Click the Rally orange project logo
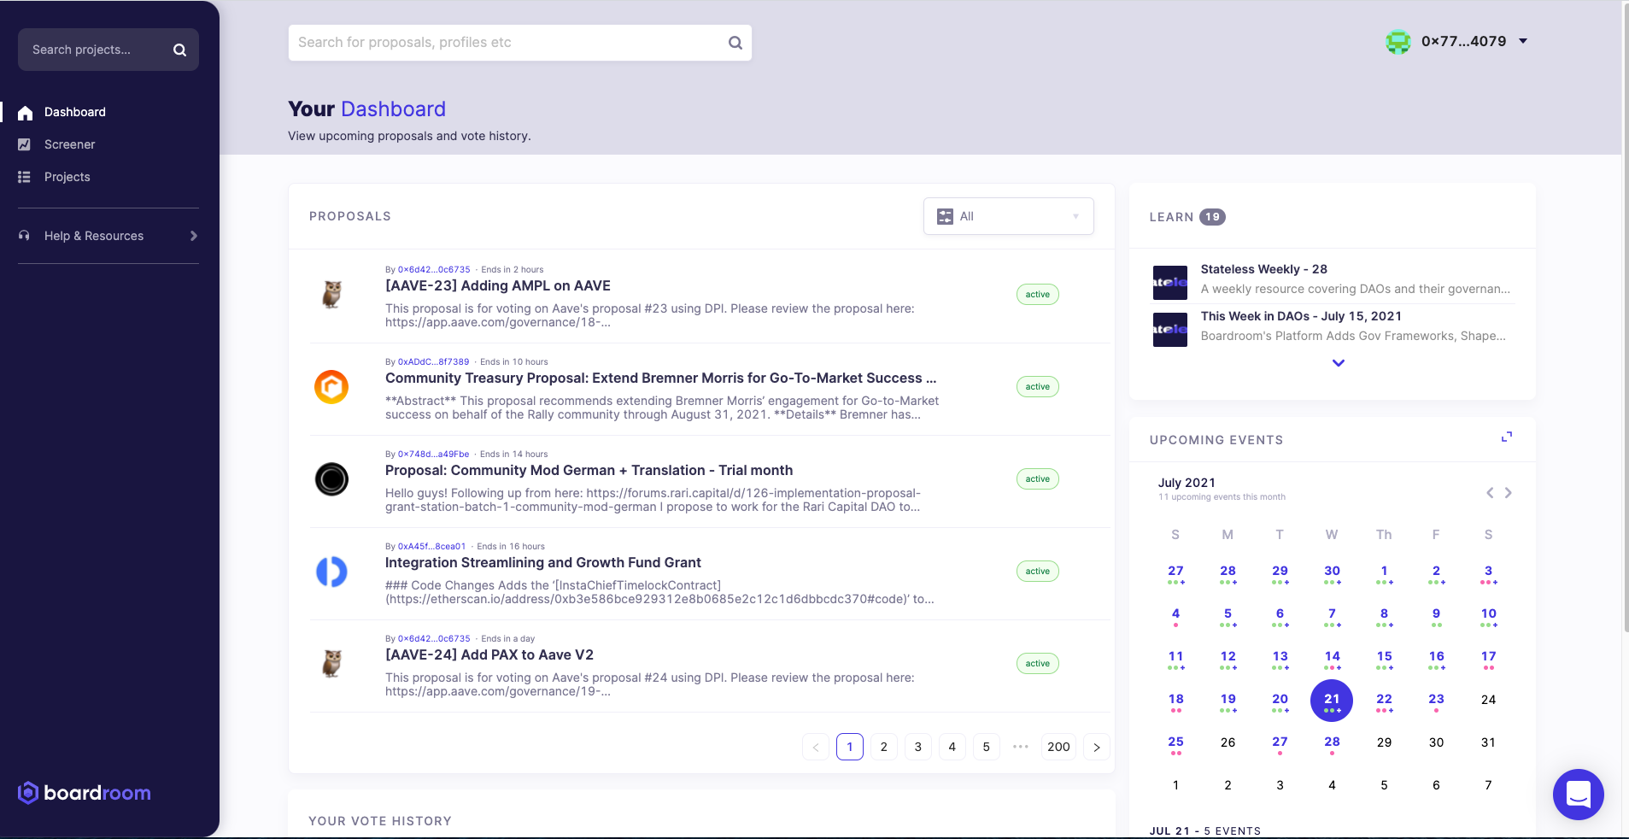 coord(331,387)
